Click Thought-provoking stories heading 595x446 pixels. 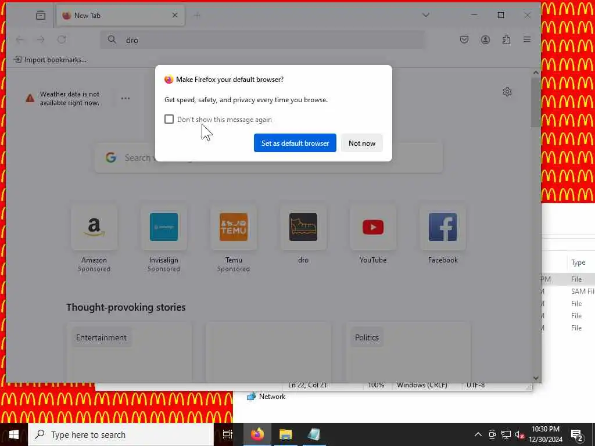click(126, 307)
